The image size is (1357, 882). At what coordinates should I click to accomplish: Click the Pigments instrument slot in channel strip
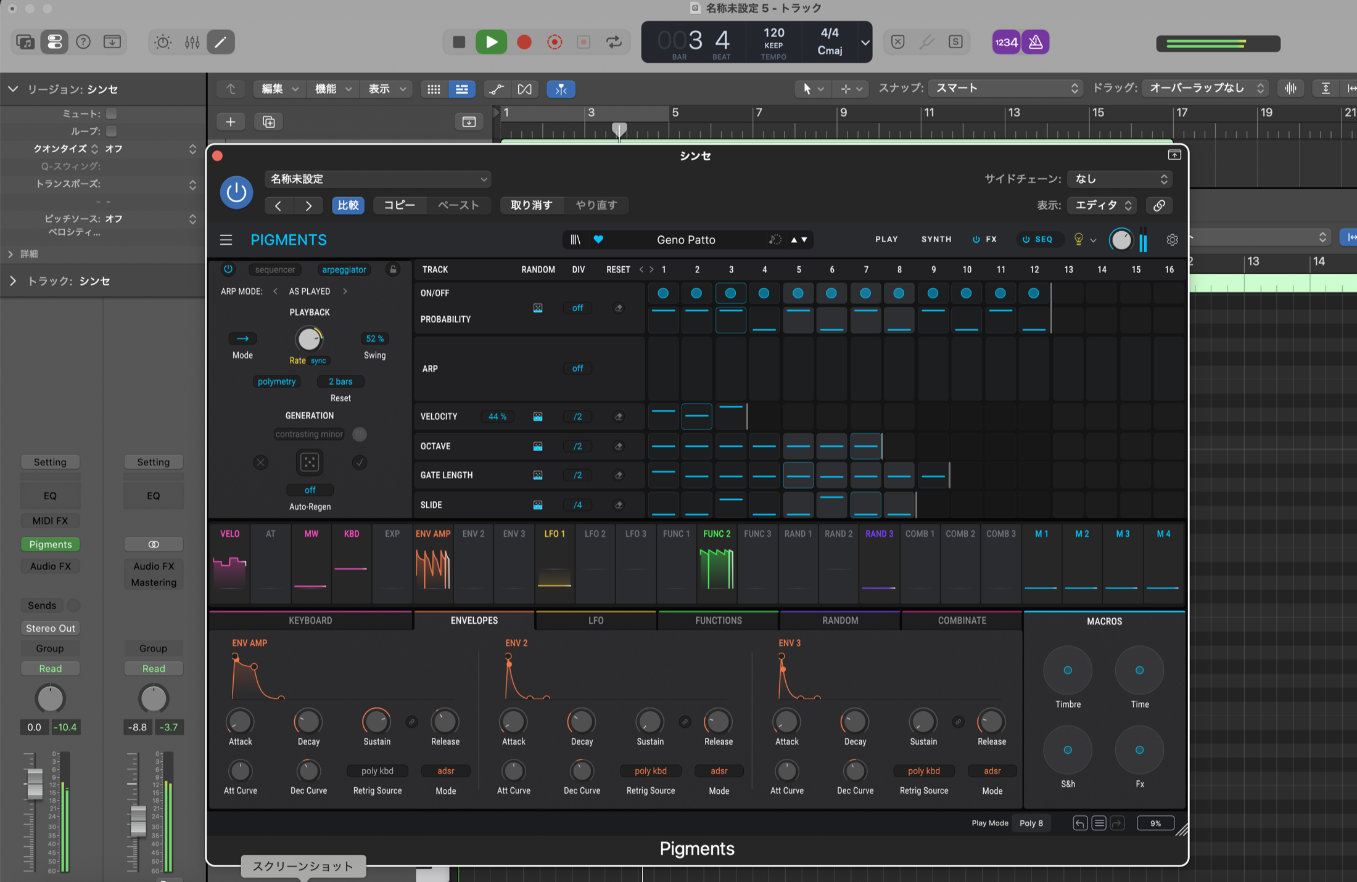pyautogui.click(x=51, y=544)
